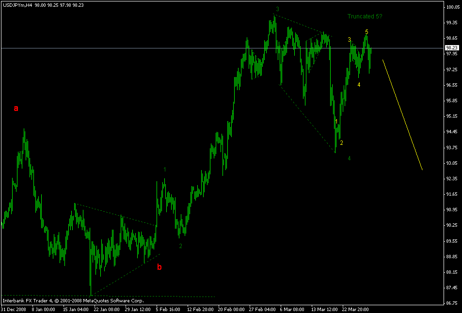Click the "100.05" price scale label
The height and width of the screenshot is (313, 462).
pyautogui.click(x=454, y=7)
